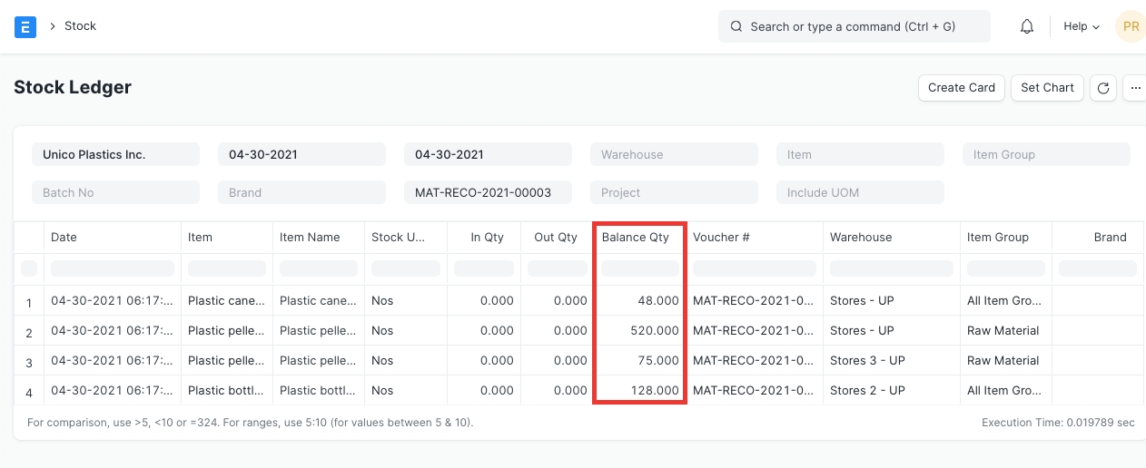Open the notifications bell

click(1027, 26)
